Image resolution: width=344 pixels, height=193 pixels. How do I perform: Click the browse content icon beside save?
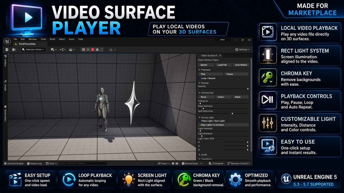click(x=14, y=50)
